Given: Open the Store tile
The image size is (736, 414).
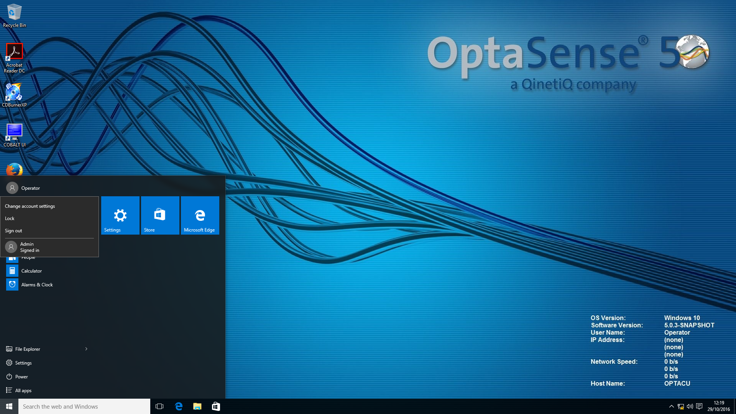Looking at the screenshot, I should tap(160, 215).
